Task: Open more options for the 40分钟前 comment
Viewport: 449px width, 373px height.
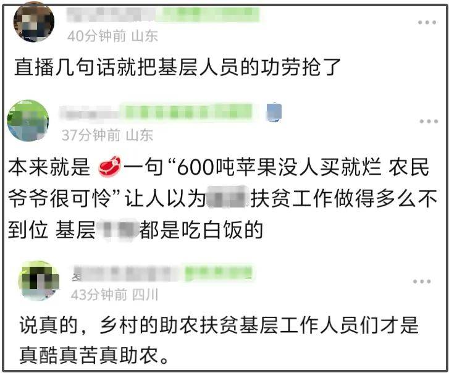Action: point(427,22)
